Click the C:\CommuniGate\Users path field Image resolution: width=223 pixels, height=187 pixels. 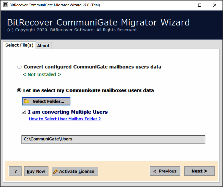pyautogui.click(x=113, y=139)
